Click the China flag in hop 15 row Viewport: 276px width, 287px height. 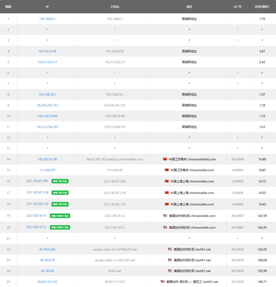pos(167,170)
